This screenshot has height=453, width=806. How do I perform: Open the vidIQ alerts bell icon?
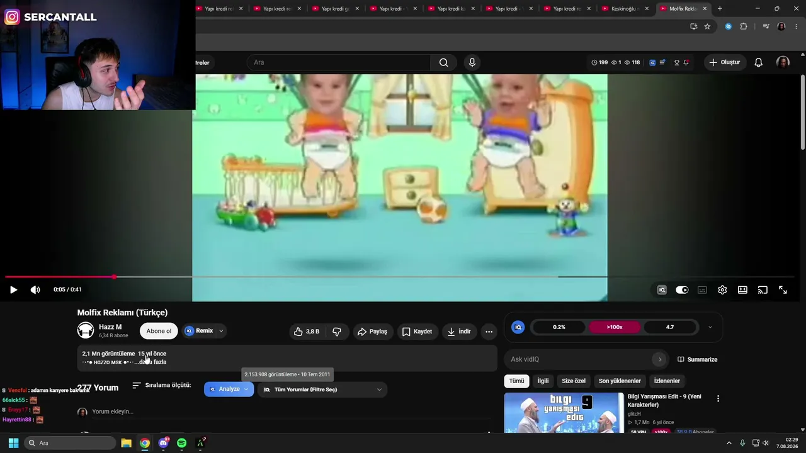click(686, 62)
